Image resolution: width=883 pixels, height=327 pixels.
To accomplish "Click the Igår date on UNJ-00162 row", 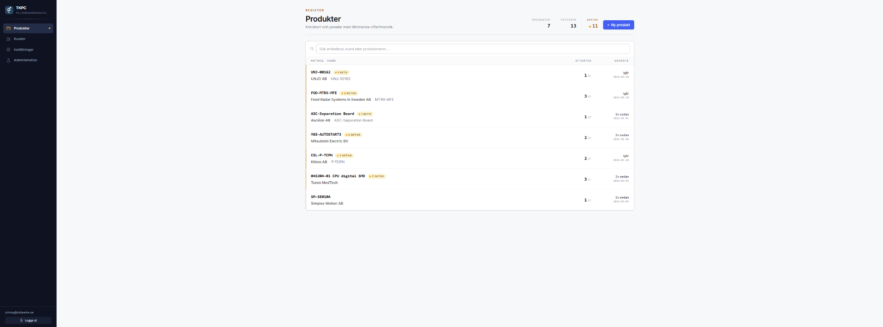I will [626, 73].
